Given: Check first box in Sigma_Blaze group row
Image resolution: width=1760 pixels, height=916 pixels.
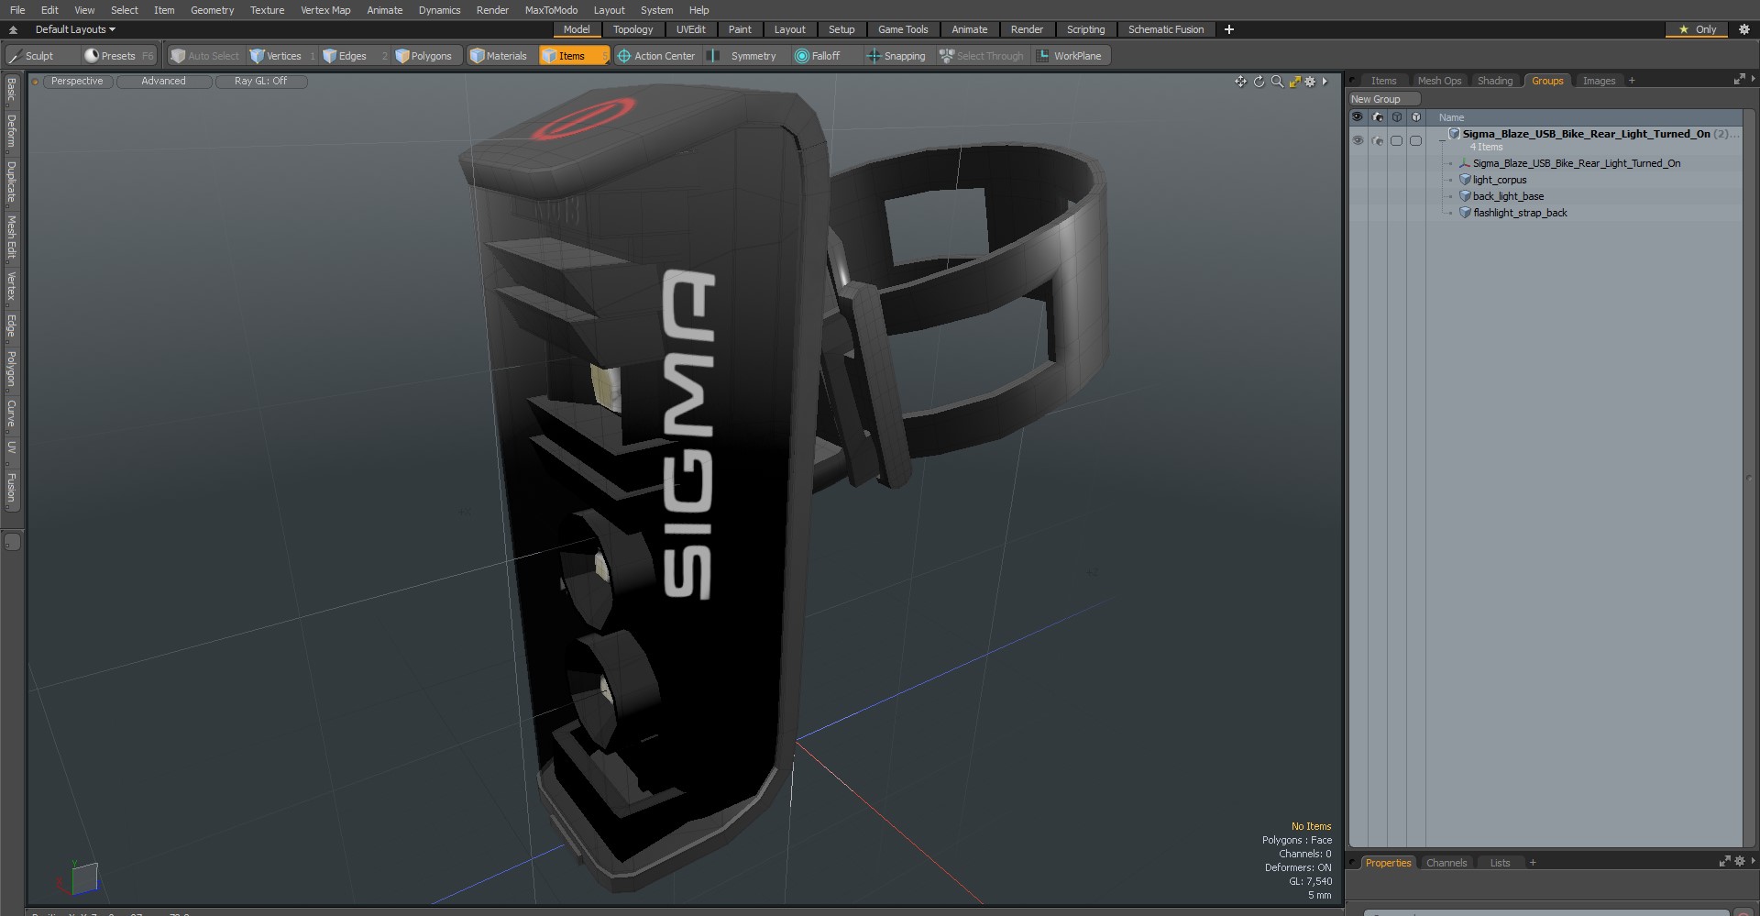Looking at the screenshot, I should tap(1396, 141).
